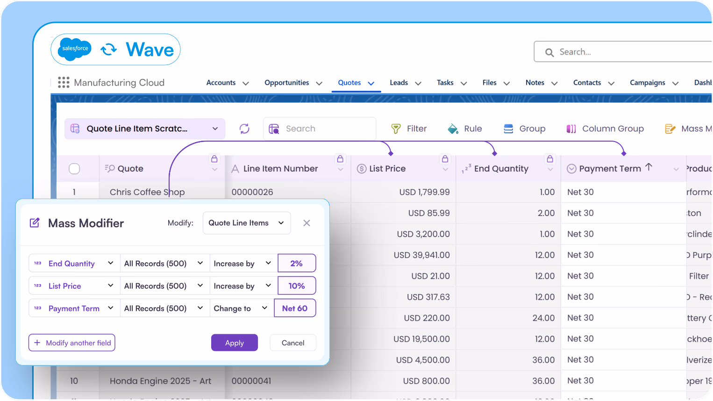
Task: Click the Rule toolbar button label
Action: pos(473,129)
